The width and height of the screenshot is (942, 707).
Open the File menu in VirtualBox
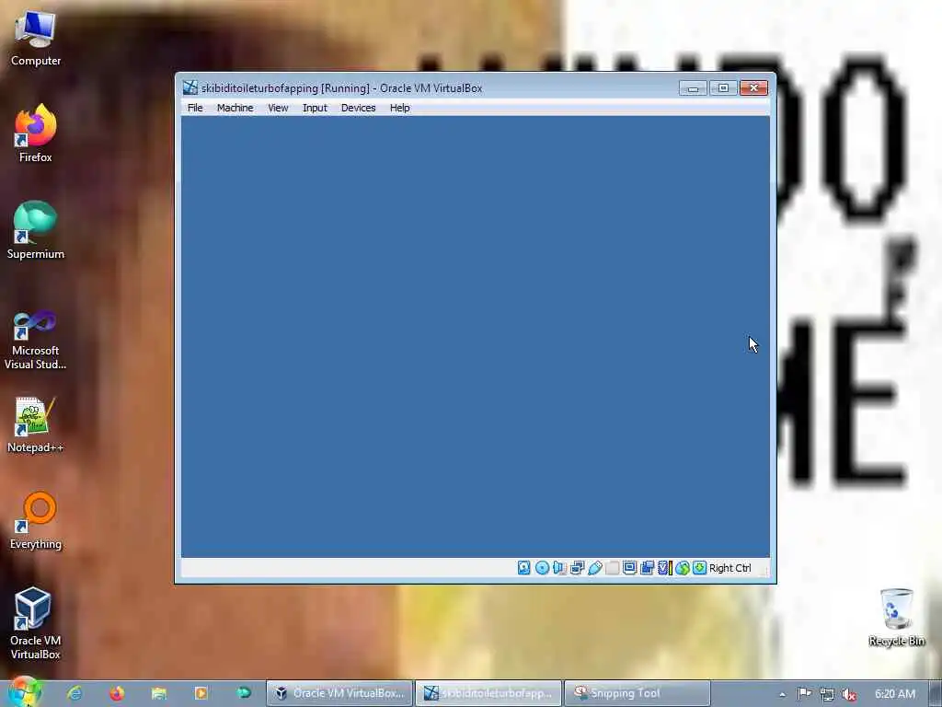tap(195, 108)
